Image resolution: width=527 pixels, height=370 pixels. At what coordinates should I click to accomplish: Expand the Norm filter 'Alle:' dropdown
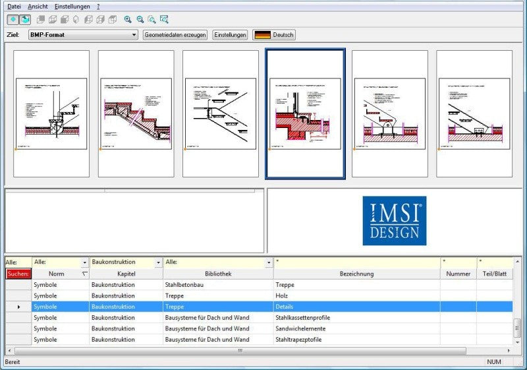(85, 262)
